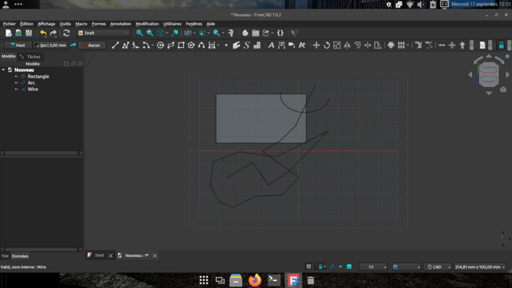The width and height of the screenshot is (512, 288).
Task: Open the Fichier menu
Action: click(x=9, y=24)
